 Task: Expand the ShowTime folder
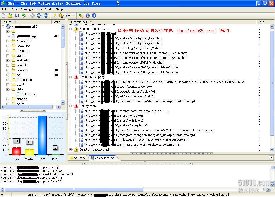(x=8, y=46)
